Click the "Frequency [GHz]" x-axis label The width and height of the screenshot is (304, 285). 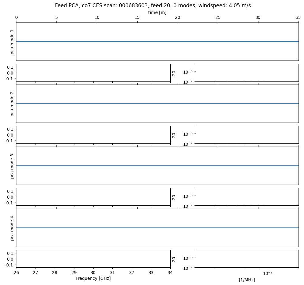coord(93,278)
